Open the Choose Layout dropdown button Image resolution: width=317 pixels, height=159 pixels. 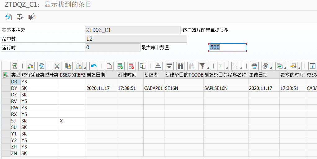295,66
